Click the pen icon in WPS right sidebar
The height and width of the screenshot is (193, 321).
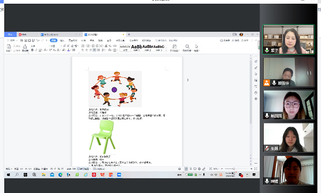256,68
